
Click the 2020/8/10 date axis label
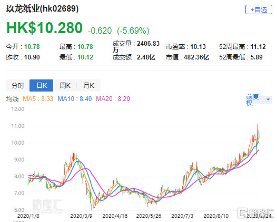click(x=216, y=216)
